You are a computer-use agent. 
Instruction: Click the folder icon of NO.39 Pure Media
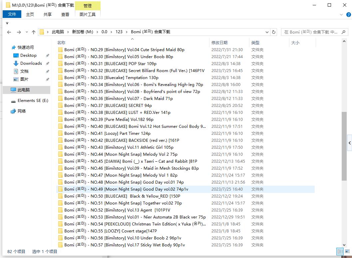tap(60, 120)
